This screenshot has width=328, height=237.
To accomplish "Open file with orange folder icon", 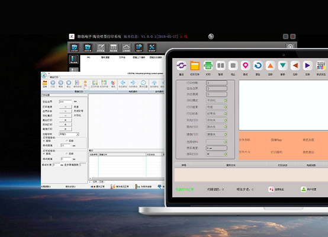I will 195,66.
